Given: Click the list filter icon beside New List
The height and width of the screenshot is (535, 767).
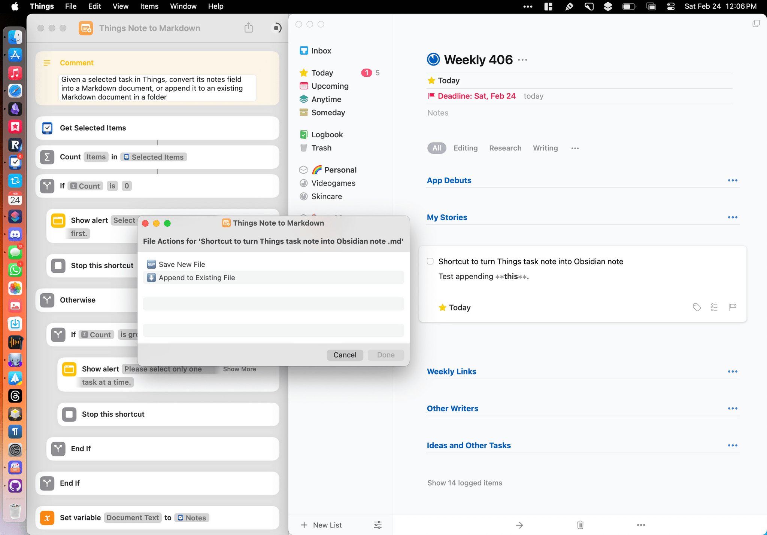Looking at the screenshot, I should (377, 525).
